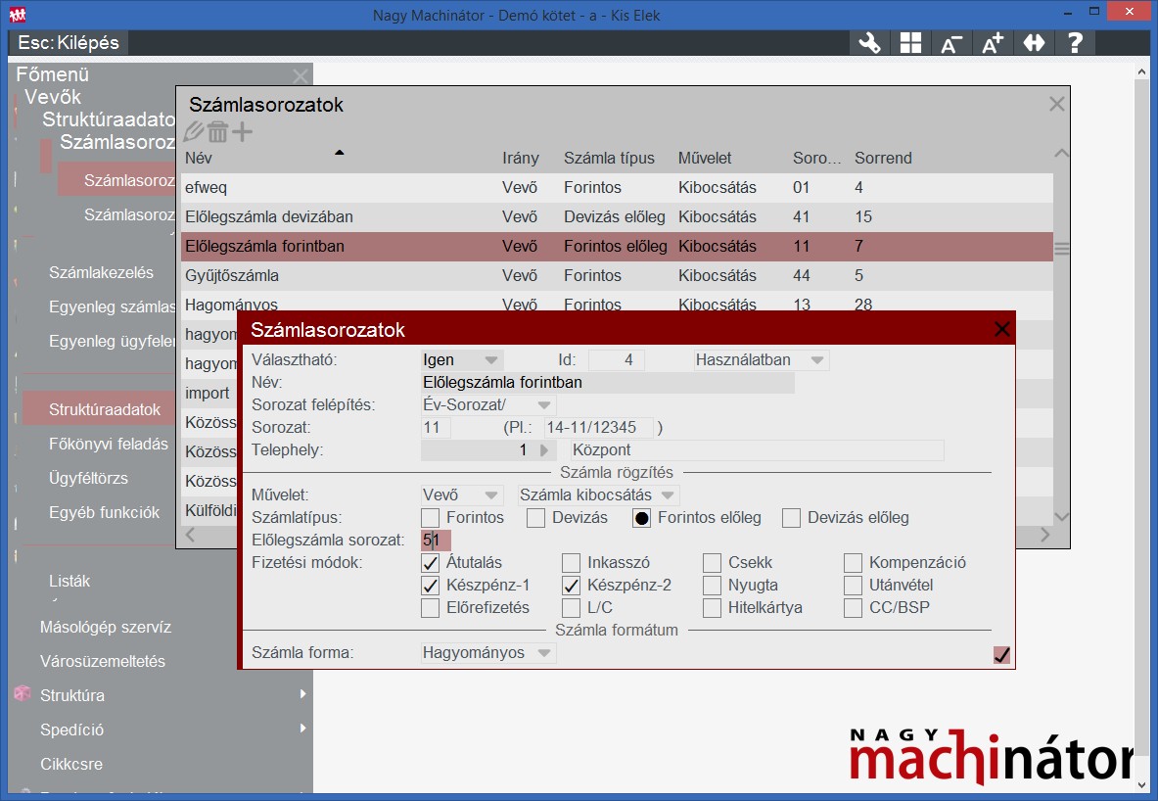Click list horizontal scroll right arrow
Viewport: 1158px width, 801px height.
pyautogui.click(x=1044, y=535)
